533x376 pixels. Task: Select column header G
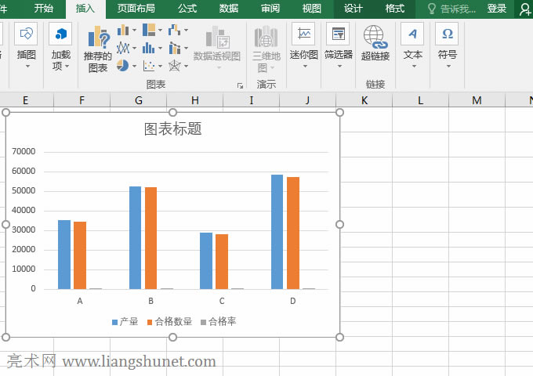[139, 100]
